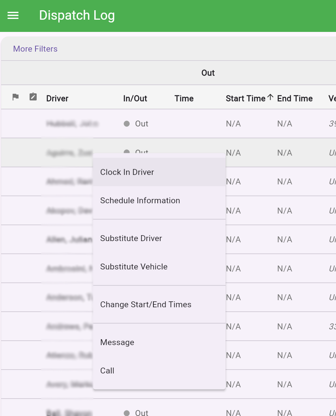The height and width of the screenshot is (416, 336).
Task: Click the gray Out status dot on first row
Action: 126,123
